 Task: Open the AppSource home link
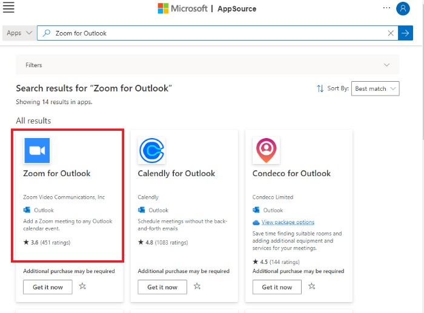(x=237, y=8)
